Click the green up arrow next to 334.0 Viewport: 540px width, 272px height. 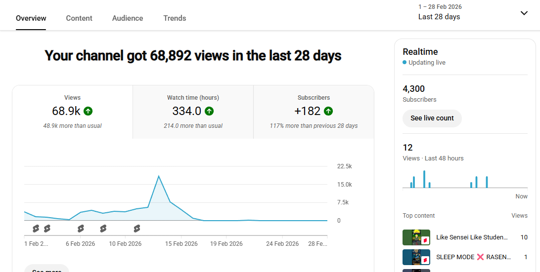[x=209, y=111]
